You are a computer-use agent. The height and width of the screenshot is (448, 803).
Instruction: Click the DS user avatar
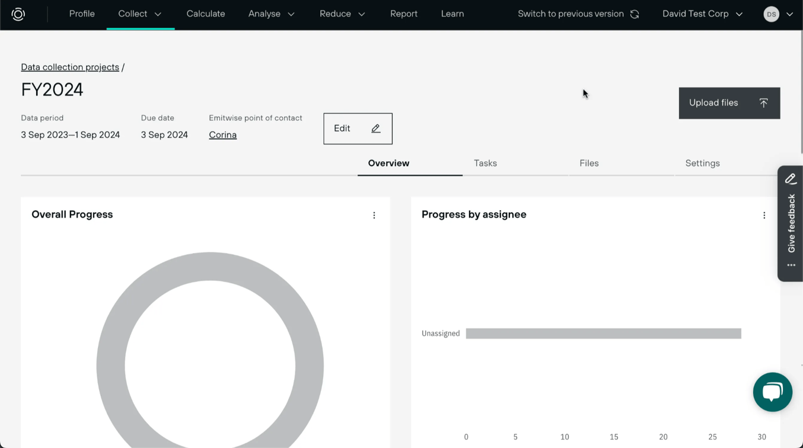click(x=770, y=14)
